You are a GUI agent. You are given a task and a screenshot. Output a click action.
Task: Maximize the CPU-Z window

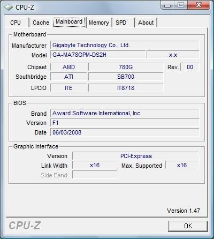pos(181,5)
